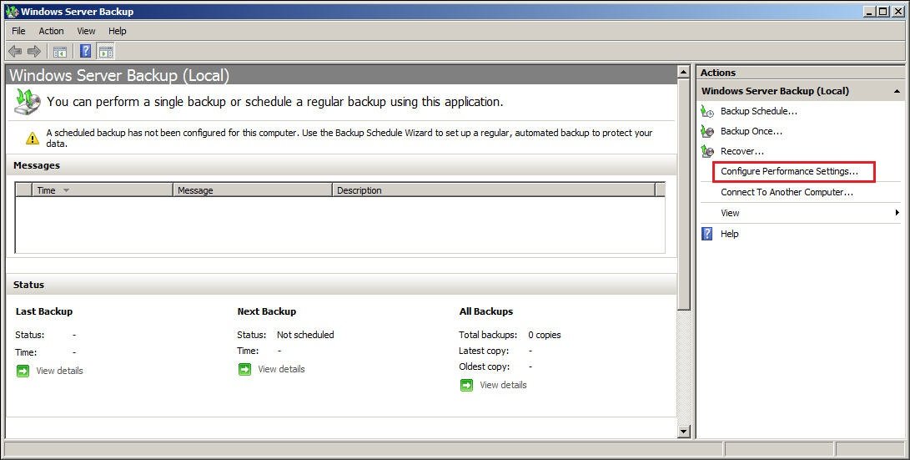
Task: Click the blue Help toolbar icon
Action: [x=85, y=51]
